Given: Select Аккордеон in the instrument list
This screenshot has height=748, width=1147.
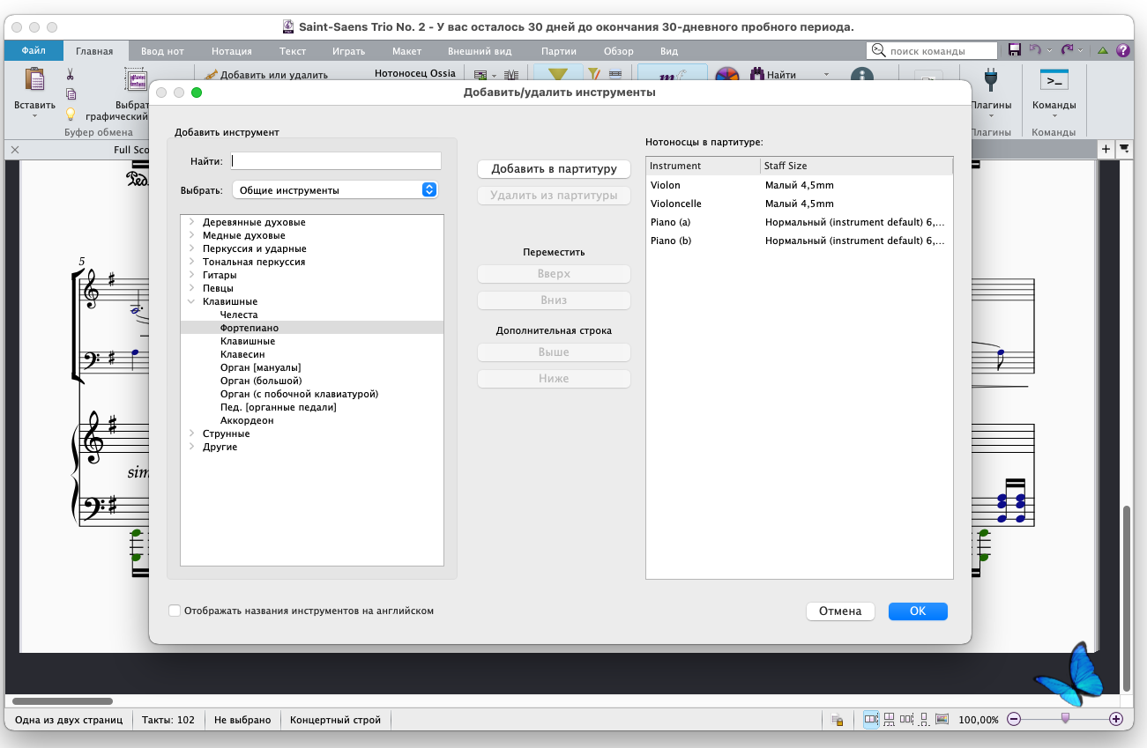Looking at the screenshot, I should point(312,420).
